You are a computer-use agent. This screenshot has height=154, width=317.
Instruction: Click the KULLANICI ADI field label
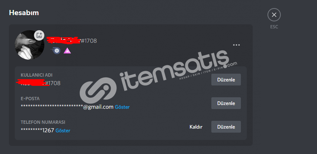click(x=37, y=75)
